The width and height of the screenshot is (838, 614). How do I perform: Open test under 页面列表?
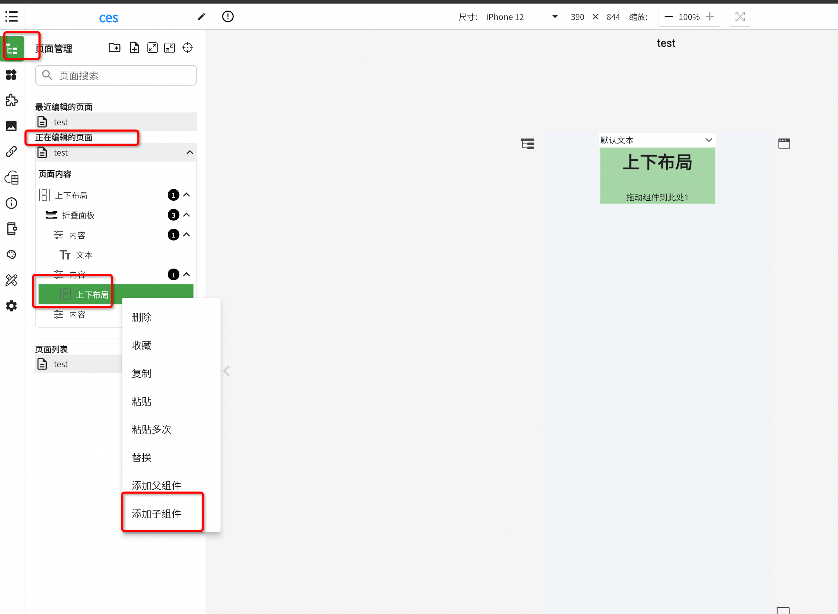[79, 364]
